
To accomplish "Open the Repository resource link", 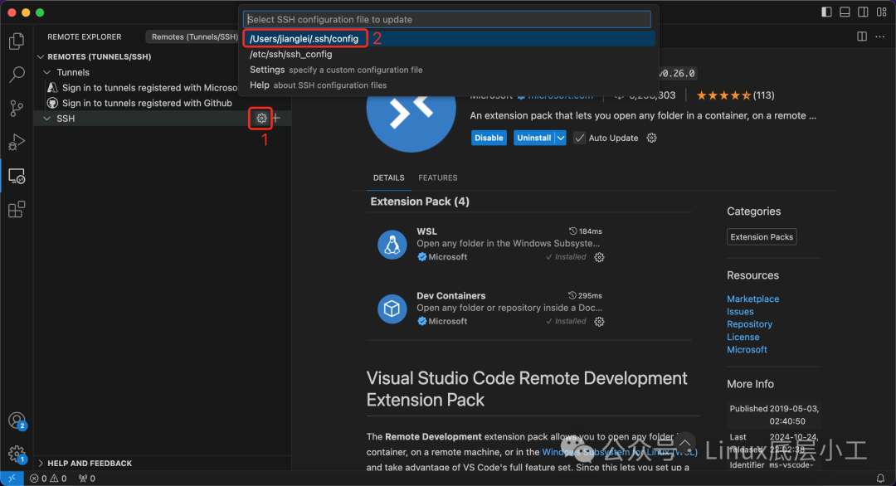I will click(749, 324).
